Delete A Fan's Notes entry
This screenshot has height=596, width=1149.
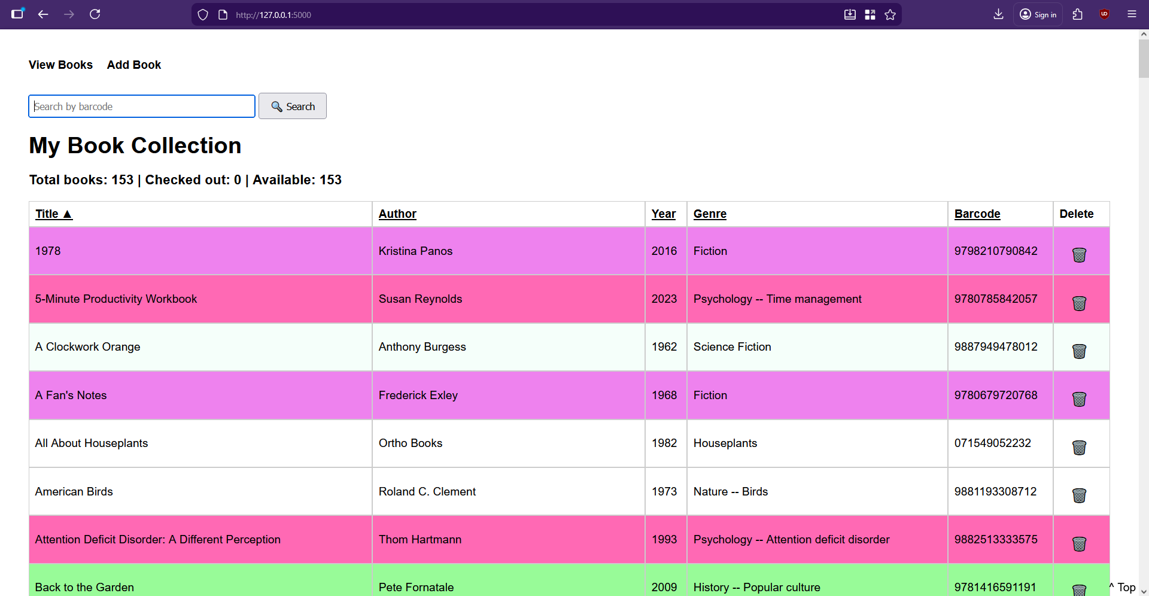[1079, 399]
